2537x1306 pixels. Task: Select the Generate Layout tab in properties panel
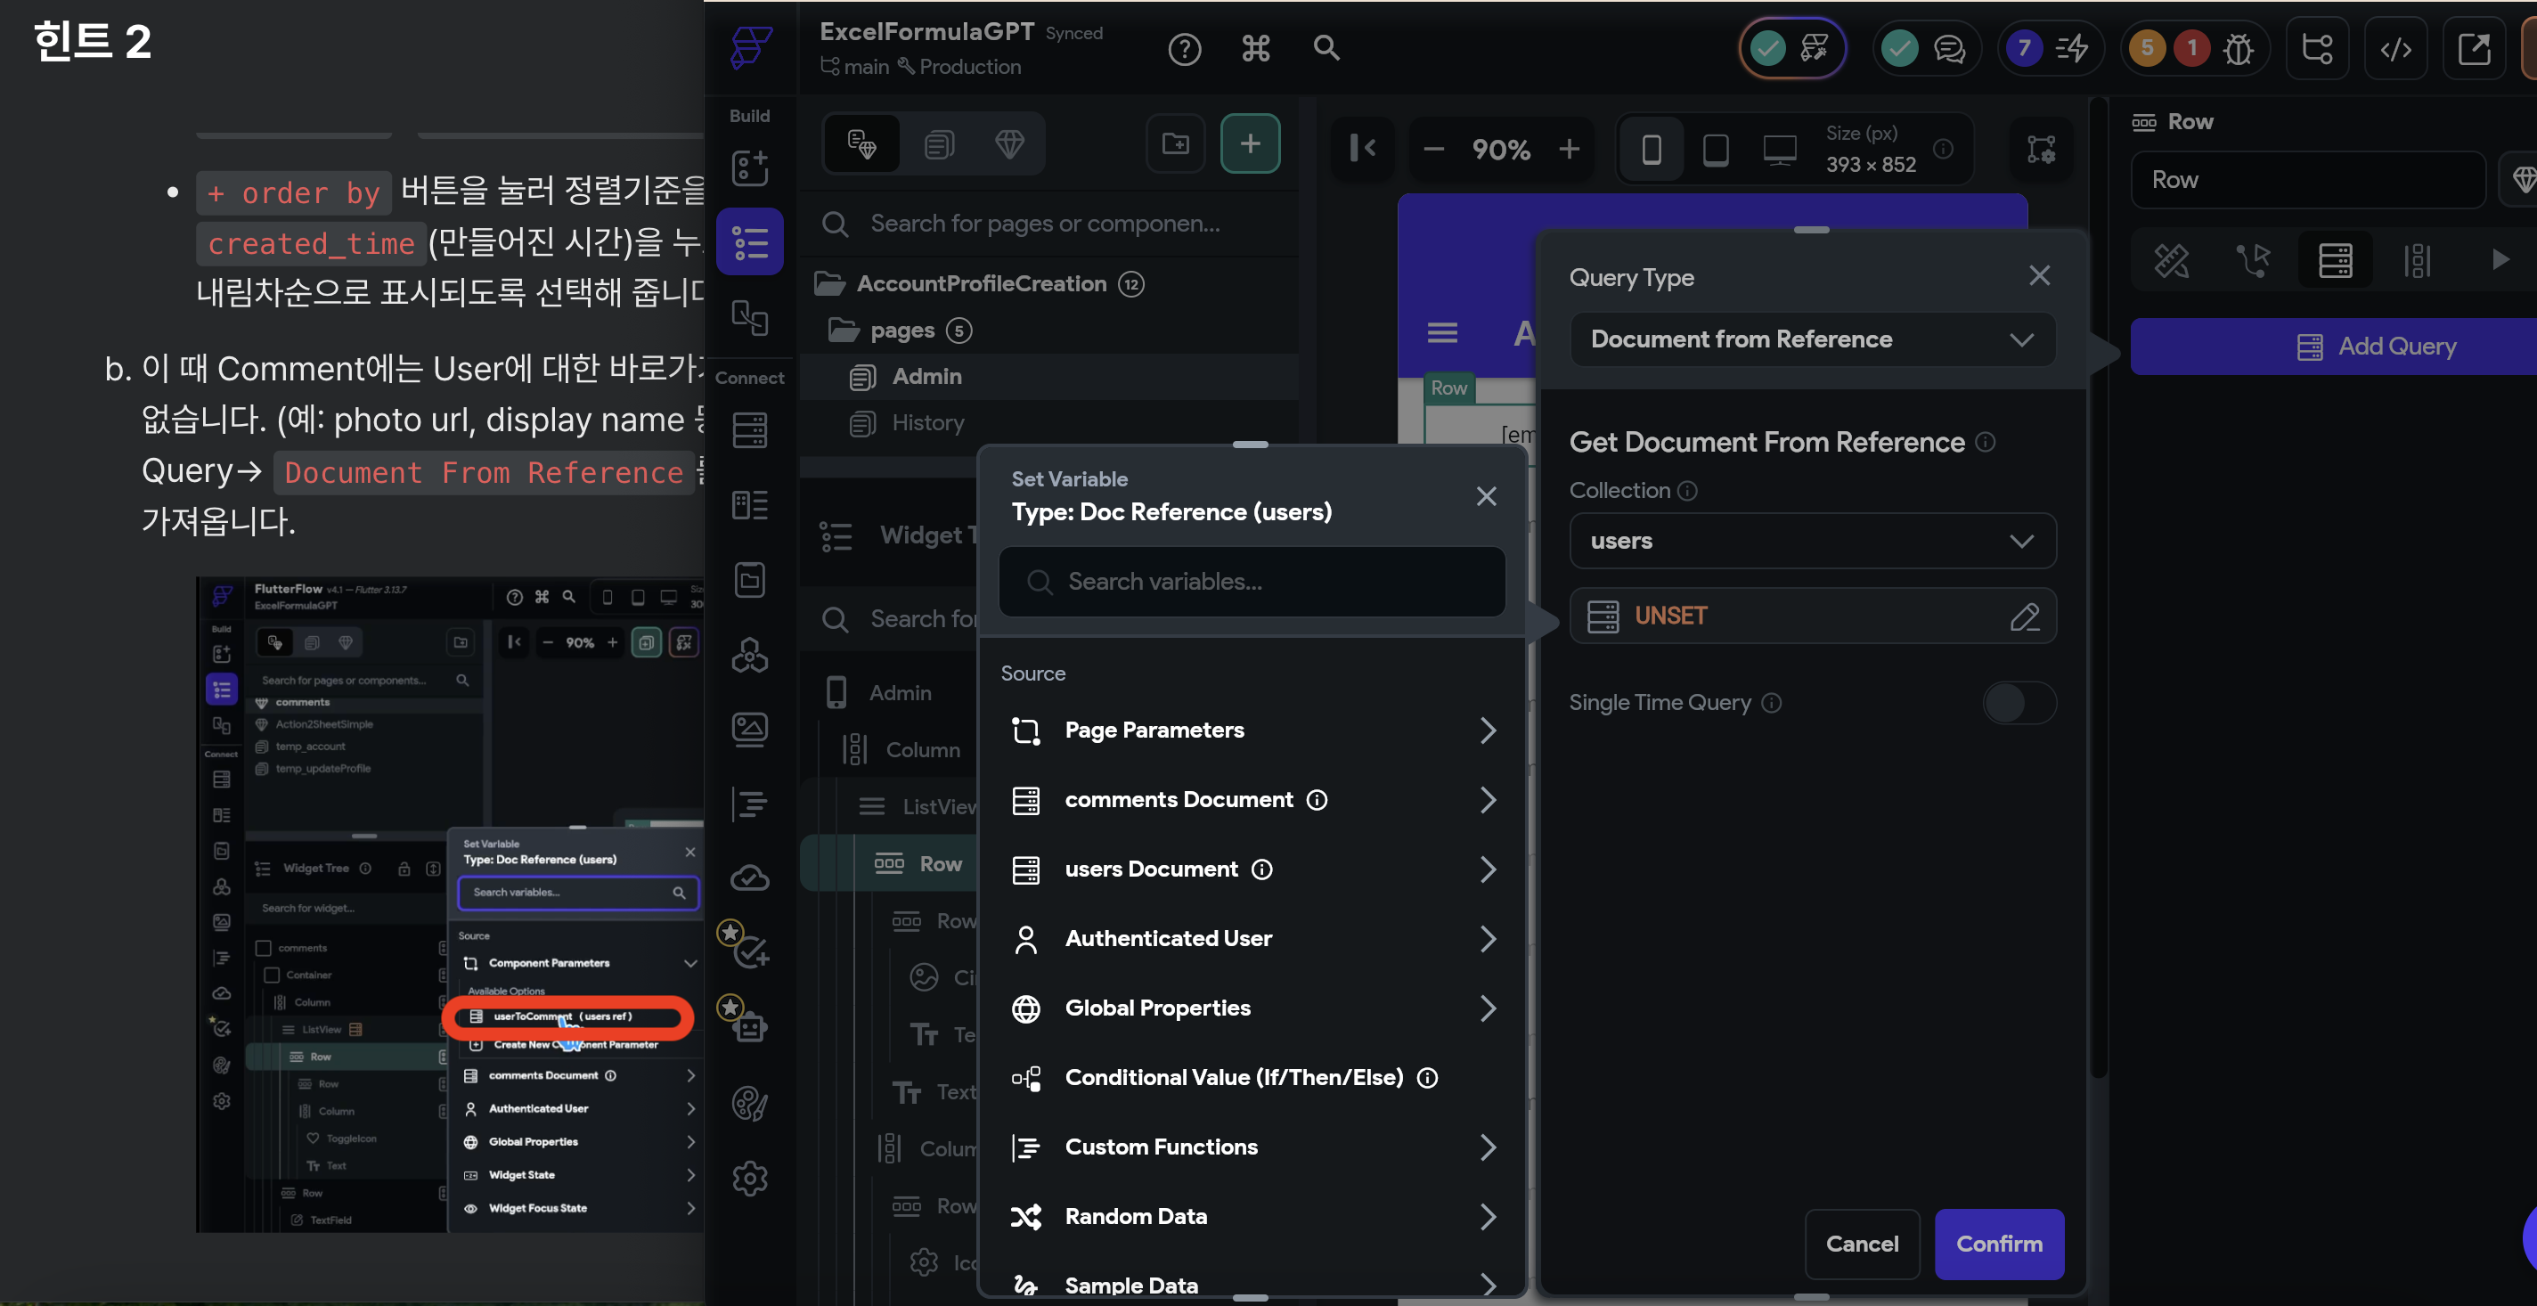click(2418, 261)
